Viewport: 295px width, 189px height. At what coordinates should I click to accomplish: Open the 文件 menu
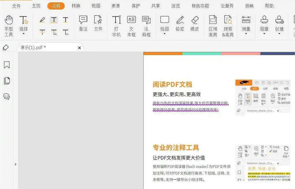16,5
